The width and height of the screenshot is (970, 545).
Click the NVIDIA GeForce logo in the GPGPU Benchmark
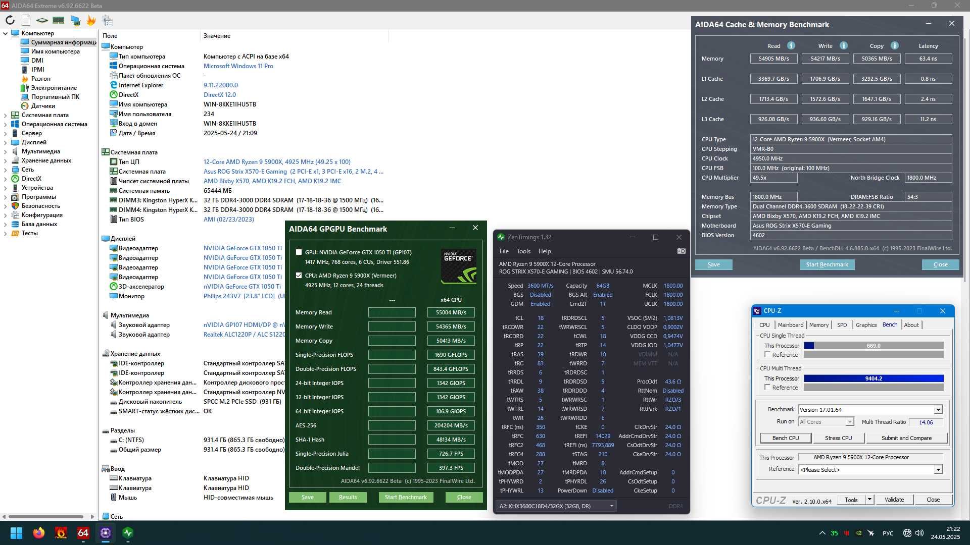[x=459, y=266]
